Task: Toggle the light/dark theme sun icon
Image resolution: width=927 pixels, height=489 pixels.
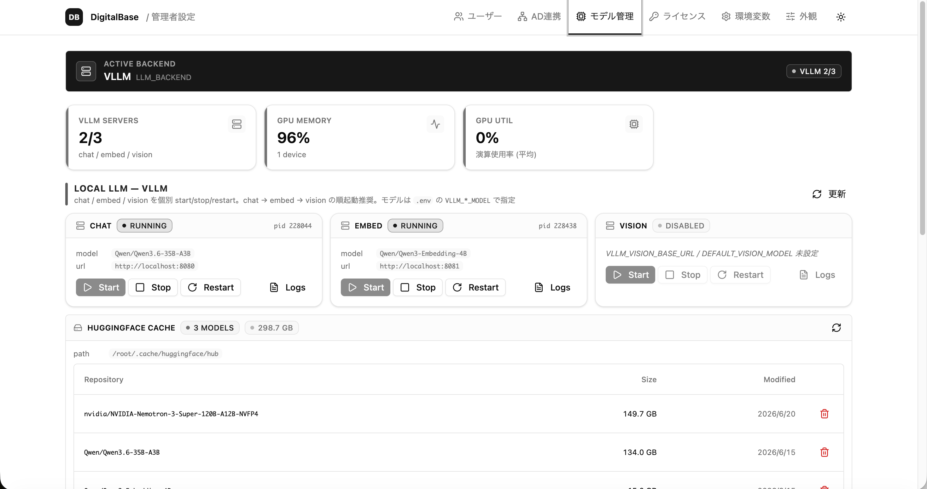Action: pyautogui.click(x=841, y=17)
